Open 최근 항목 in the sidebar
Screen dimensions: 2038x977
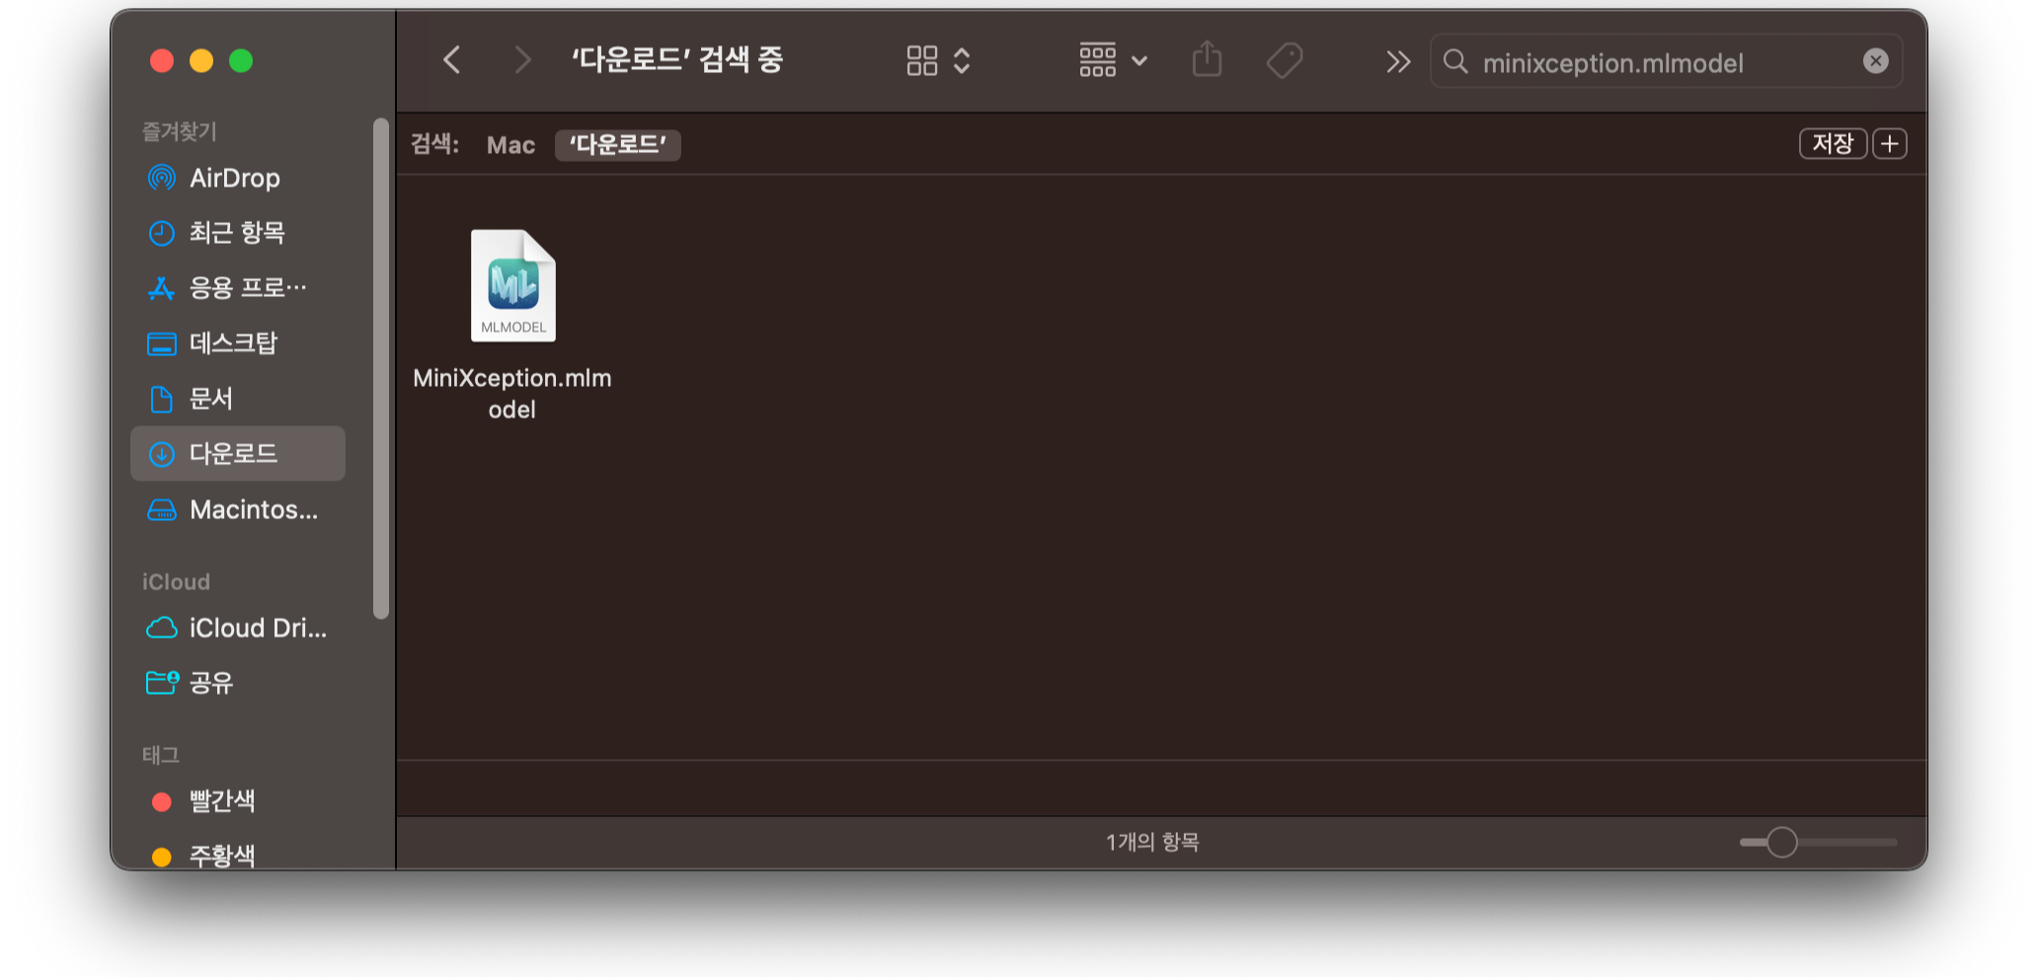tap(237, 233)
